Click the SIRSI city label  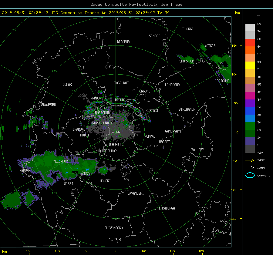69,184
